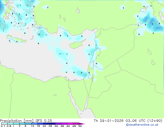Select the 20–25 mm legend swatch

(46, 124)
